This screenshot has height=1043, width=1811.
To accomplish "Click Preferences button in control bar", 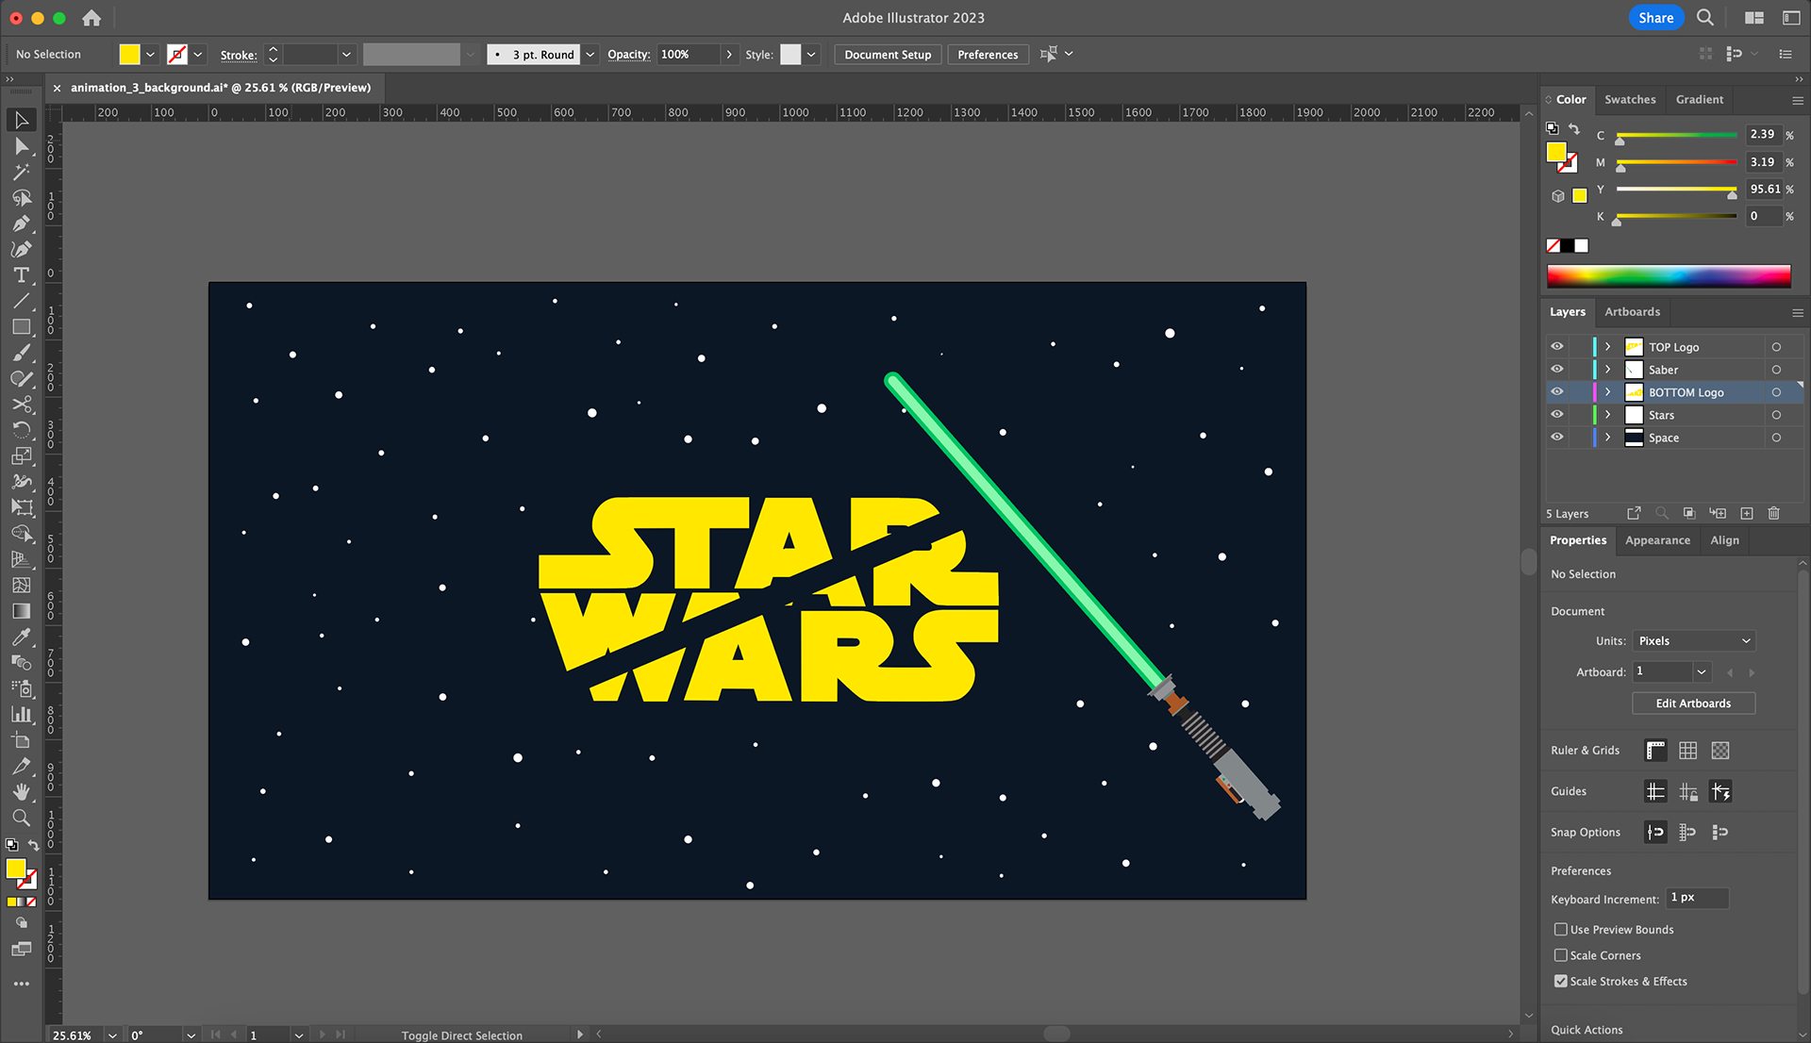I will (988, 55).
